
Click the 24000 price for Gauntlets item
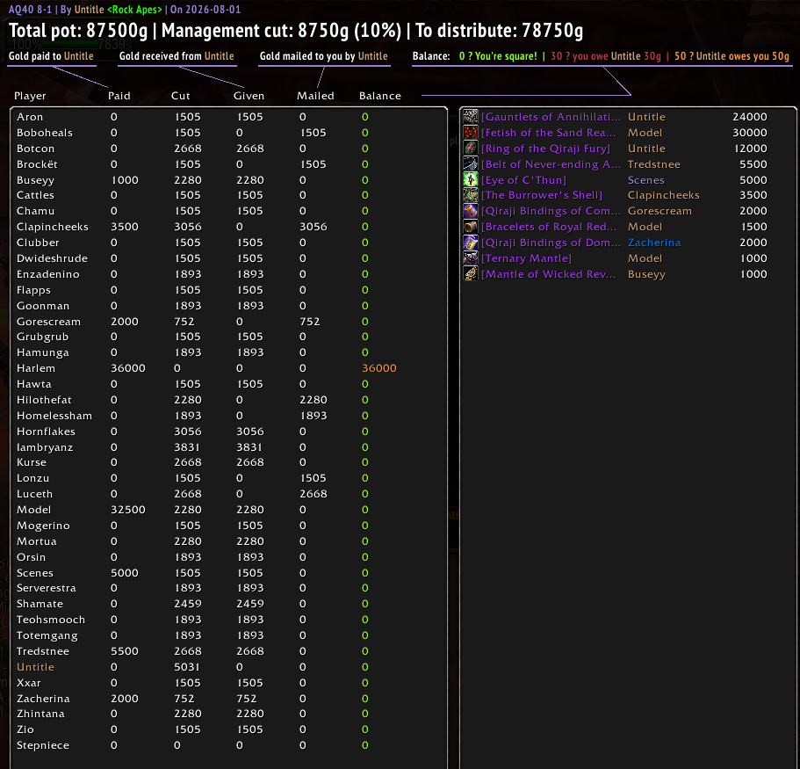(x=749, y=117)
